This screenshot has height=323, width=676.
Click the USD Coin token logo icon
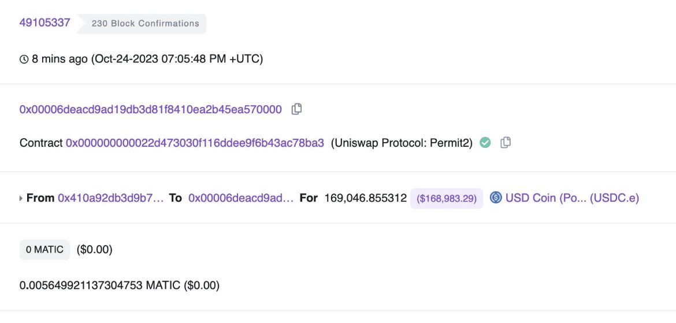pos(496,198)
